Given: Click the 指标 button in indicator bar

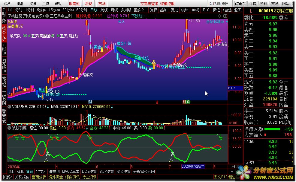Looking at the screenshot, I should pos(11,172).
